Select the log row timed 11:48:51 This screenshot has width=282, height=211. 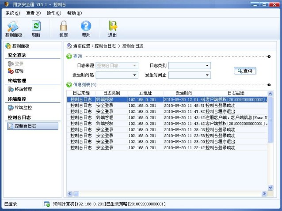point(167,105)
